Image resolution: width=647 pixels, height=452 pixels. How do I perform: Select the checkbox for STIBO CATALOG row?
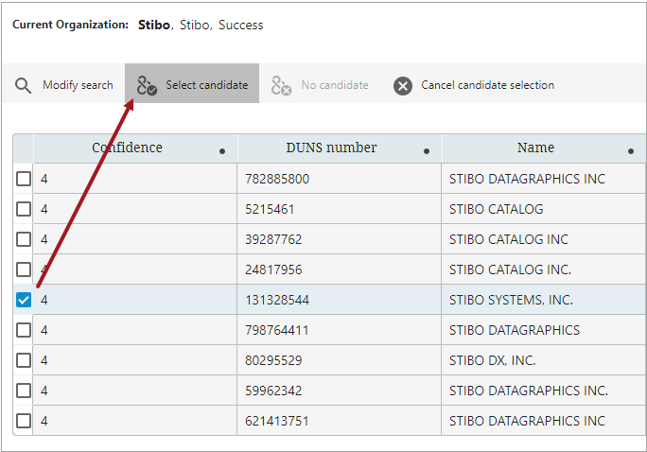pos(24,209)
